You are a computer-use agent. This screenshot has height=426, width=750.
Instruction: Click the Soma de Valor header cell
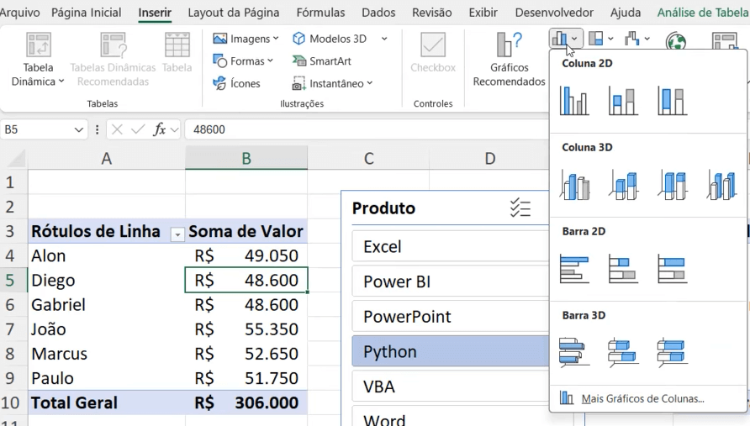click(x=246, y=231)
